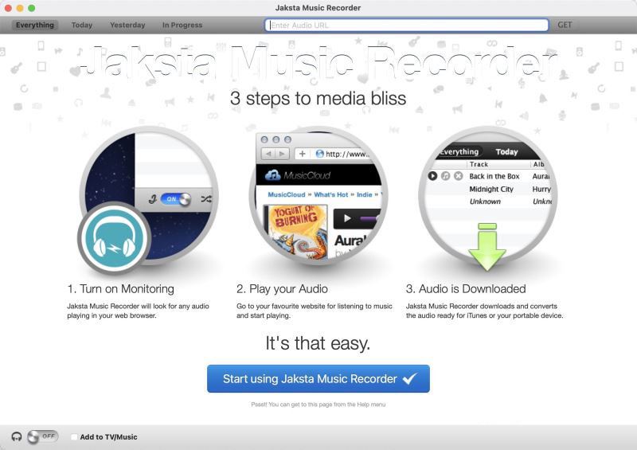
Task: Click the yellow minimize window button
Action: [19, 8]
